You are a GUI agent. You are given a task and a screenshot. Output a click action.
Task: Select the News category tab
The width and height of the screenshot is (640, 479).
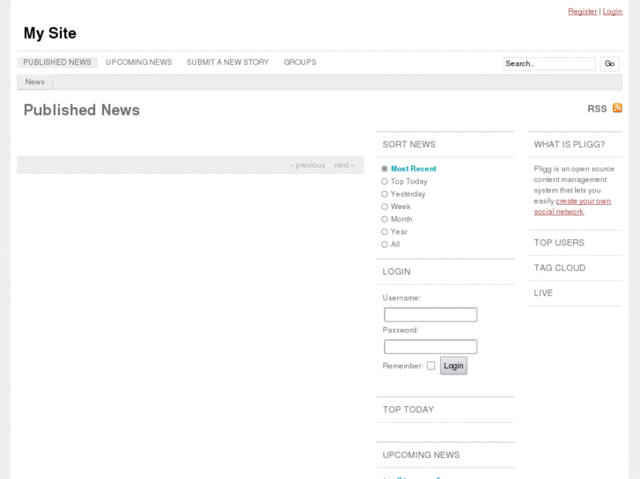click(x=34, y=82)
